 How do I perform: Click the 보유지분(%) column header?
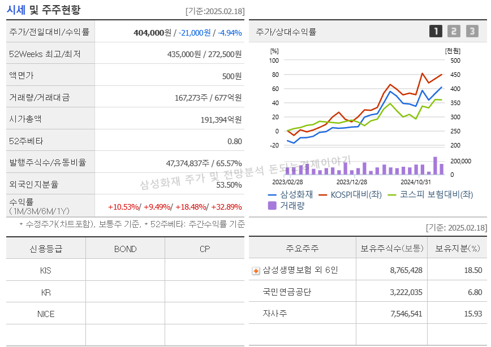[x=458, y=248]
